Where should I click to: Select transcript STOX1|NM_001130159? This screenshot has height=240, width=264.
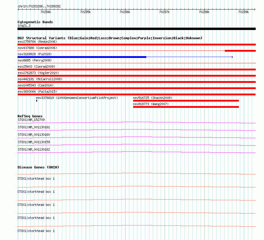pyautogui.click(x=34, y=142)
